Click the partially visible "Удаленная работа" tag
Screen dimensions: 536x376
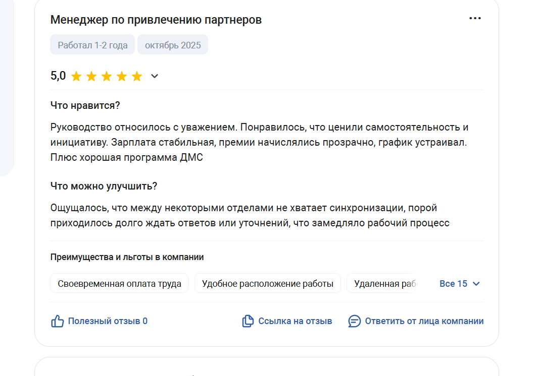point(385,284)
